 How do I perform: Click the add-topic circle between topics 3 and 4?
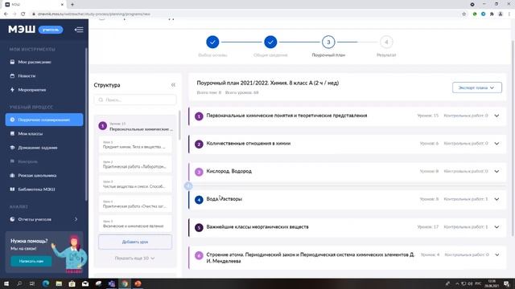tap(188, 185)
